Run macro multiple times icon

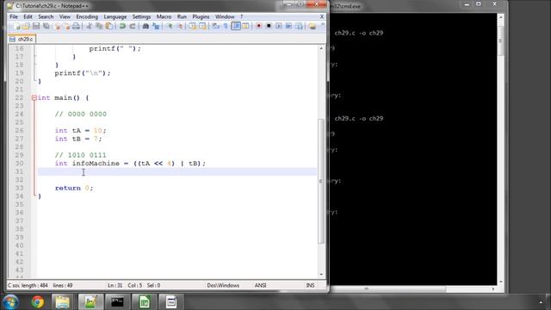coord(288,26)
